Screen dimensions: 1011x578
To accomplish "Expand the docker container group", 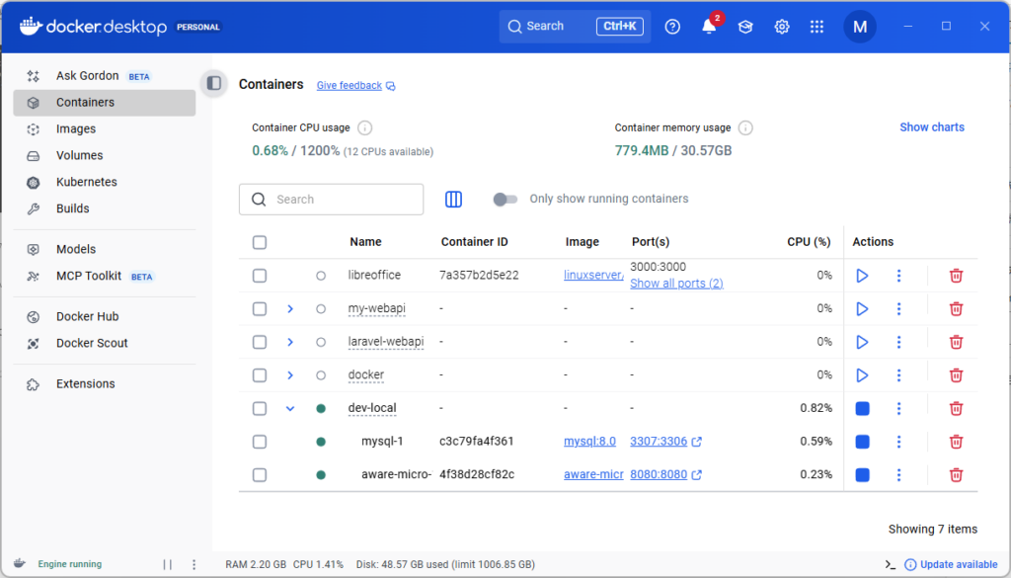I will pyautogui.click(x=290, y=375).
